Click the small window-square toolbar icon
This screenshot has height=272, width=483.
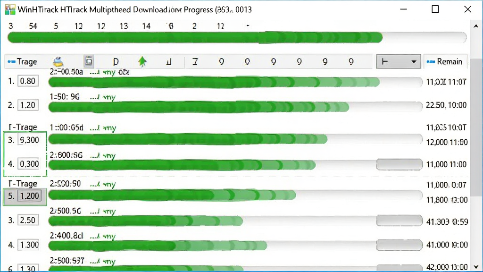click(89, 61)
